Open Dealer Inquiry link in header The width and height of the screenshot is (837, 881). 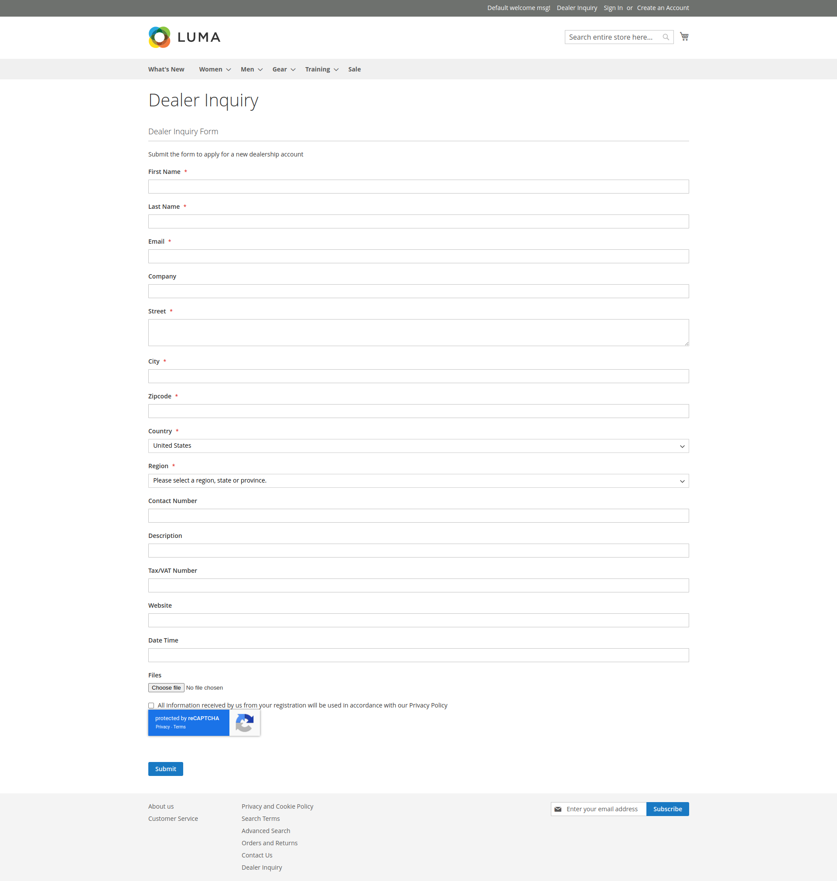pyautogui.click(x=577, y=8)
